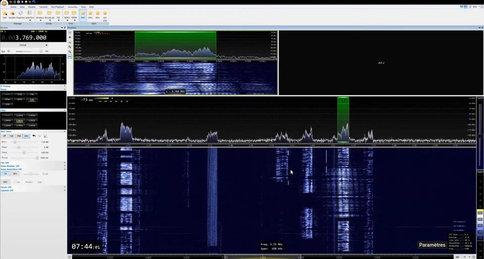The width and height of the screenshot is (484, 259).
Task: Click the WWV time station icon
Action: click(66, 13)
